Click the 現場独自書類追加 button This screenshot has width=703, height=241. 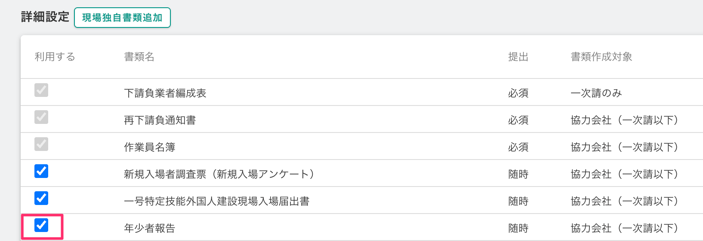[122, 18]
